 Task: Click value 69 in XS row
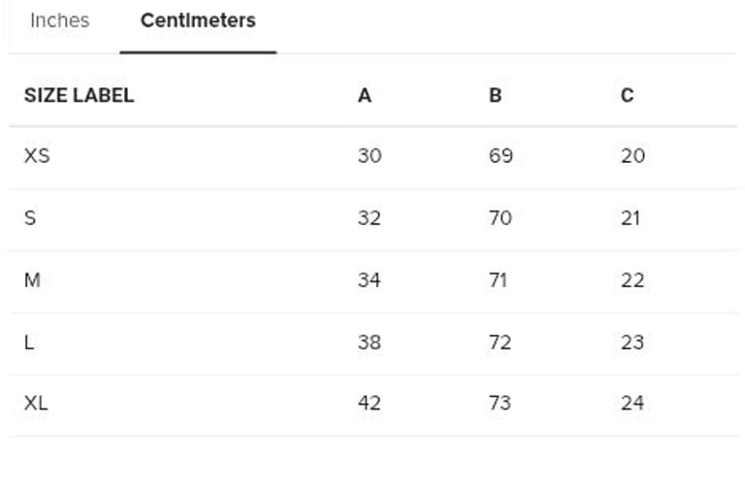coord(501,155)
